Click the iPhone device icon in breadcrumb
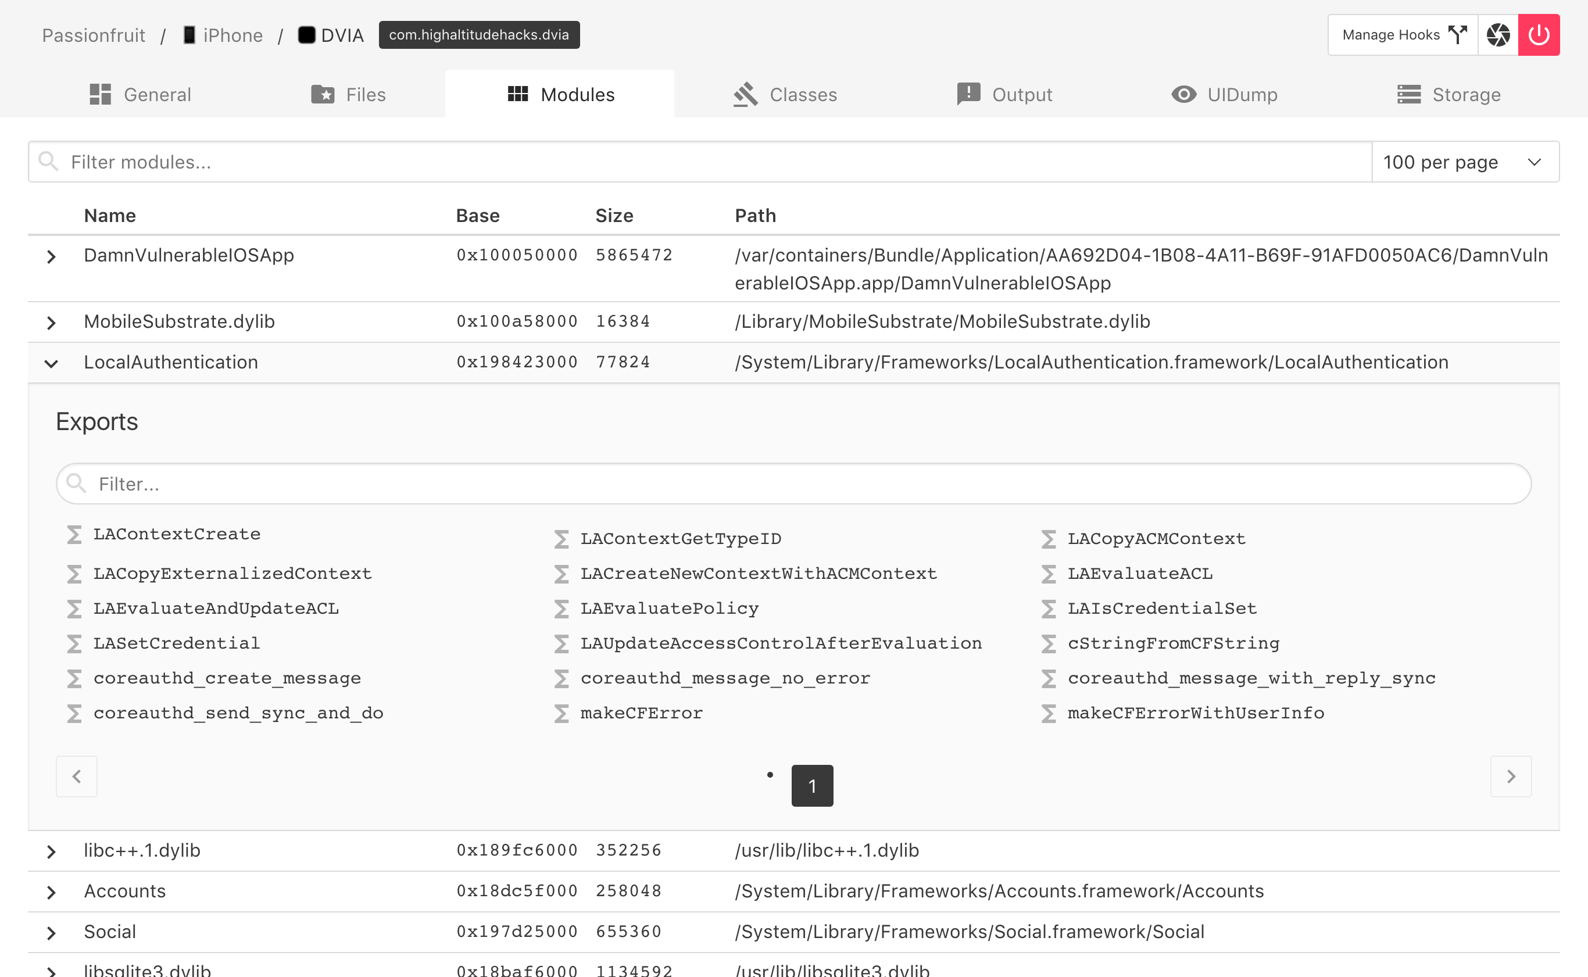This screenshot has height=977, width=1588. [189, 35]
